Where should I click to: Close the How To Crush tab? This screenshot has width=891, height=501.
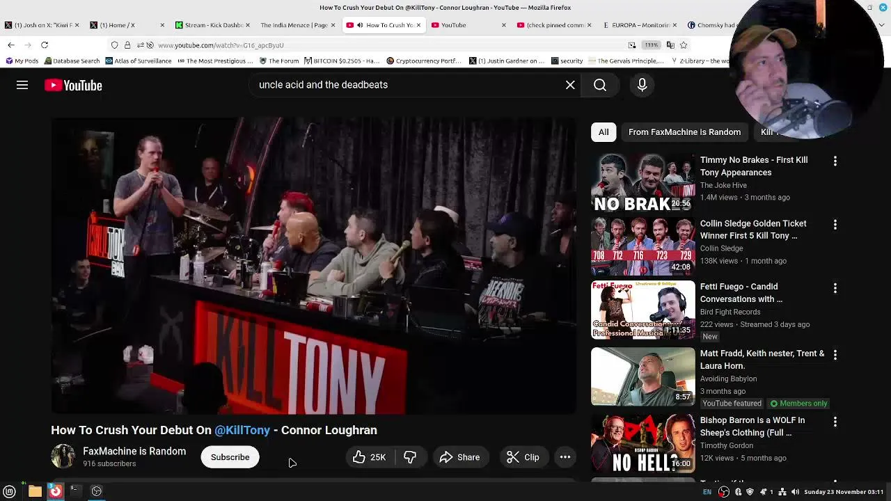[419, 25]
